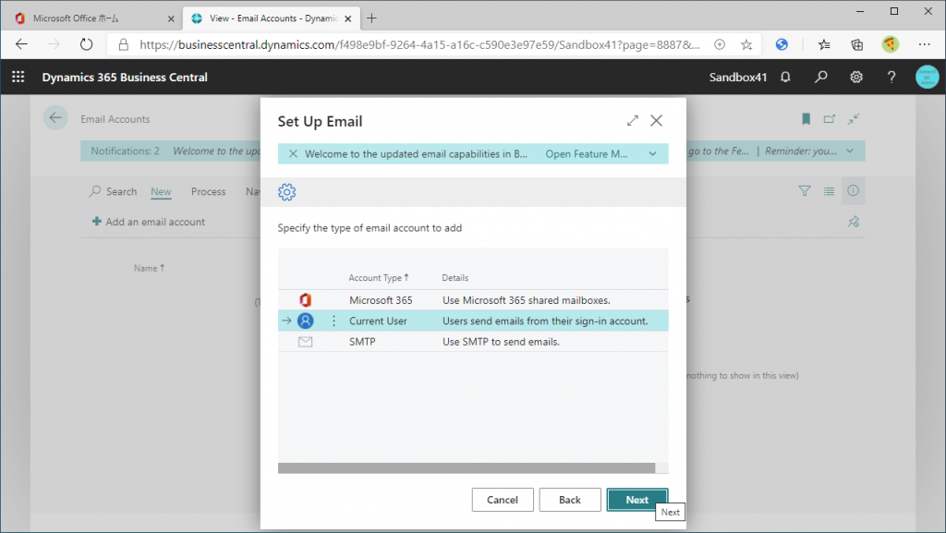
Task: Click the blue gear icon in the dialog
Action: (286, 192)
